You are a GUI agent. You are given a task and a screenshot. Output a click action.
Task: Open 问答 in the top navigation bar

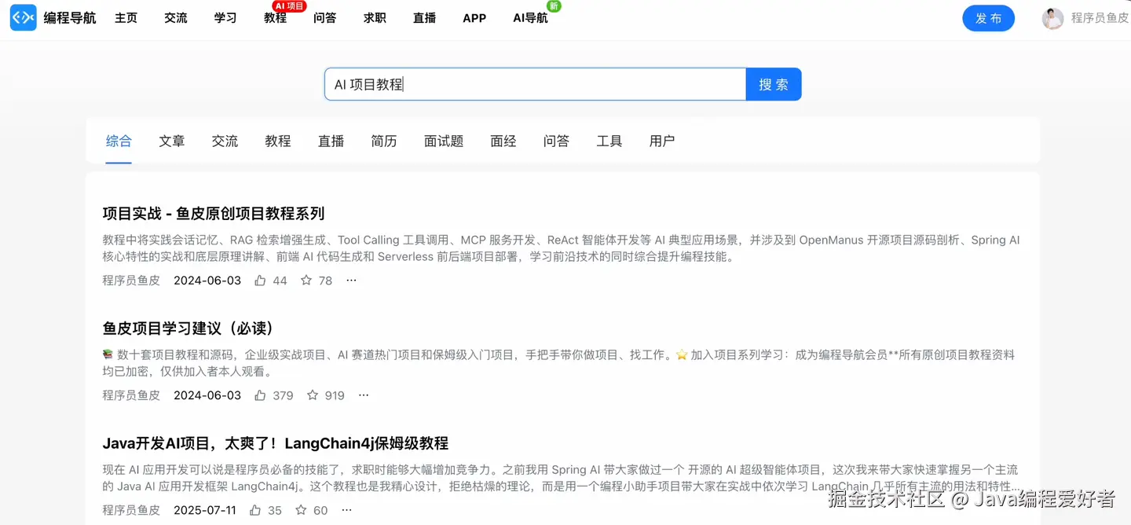pos(325,18)
